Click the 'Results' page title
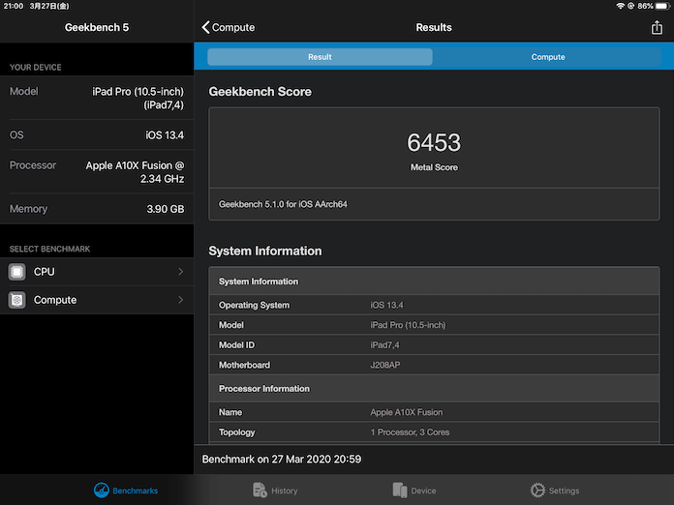Screen dimensions: 674x505 (x=434, y=27)
